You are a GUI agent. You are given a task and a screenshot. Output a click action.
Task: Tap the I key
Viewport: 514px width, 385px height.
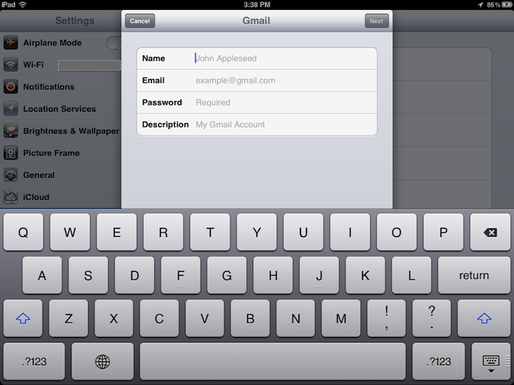tap(350, 232)
